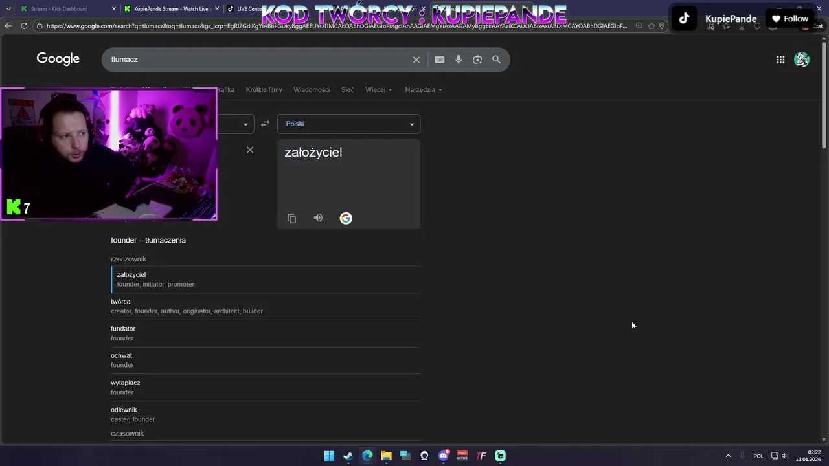
Task: Switch POL keyboard language indicator
Action: pos(758,456)
